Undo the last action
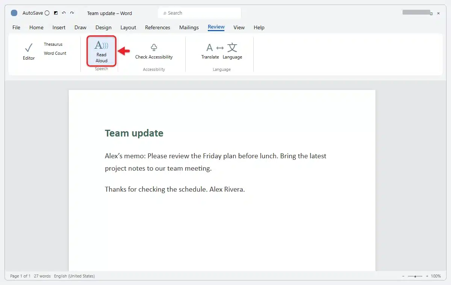This screenshot has width=451, height=285. pyautogui.click(x=64, y=13)
